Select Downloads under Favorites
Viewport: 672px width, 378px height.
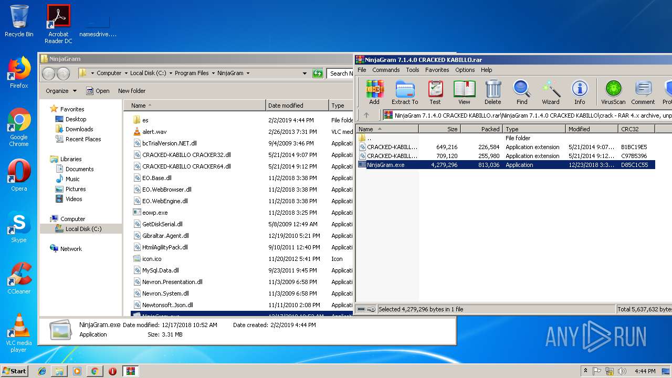79,129
